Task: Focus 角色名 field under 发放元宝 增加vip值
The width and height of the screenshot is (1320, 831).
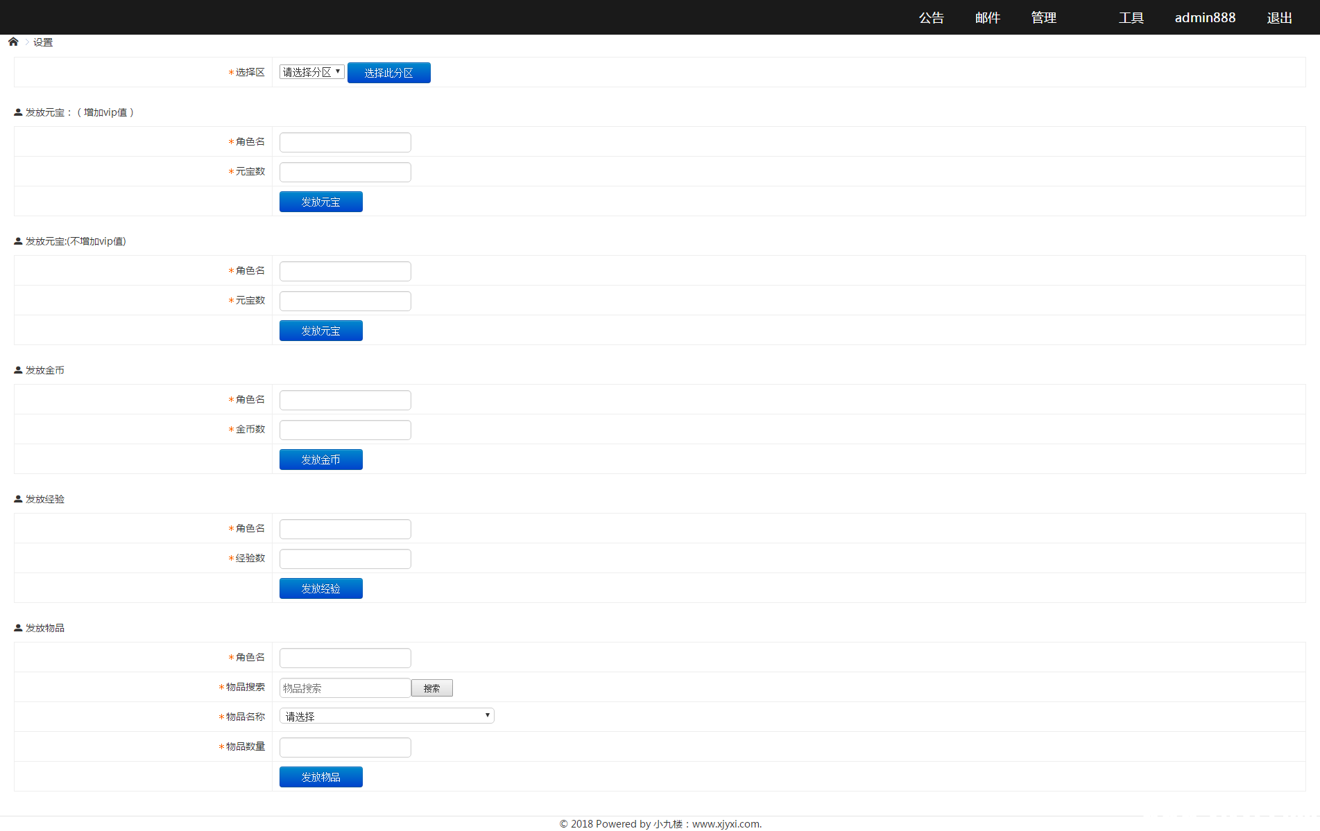Action: click(345, 142)
